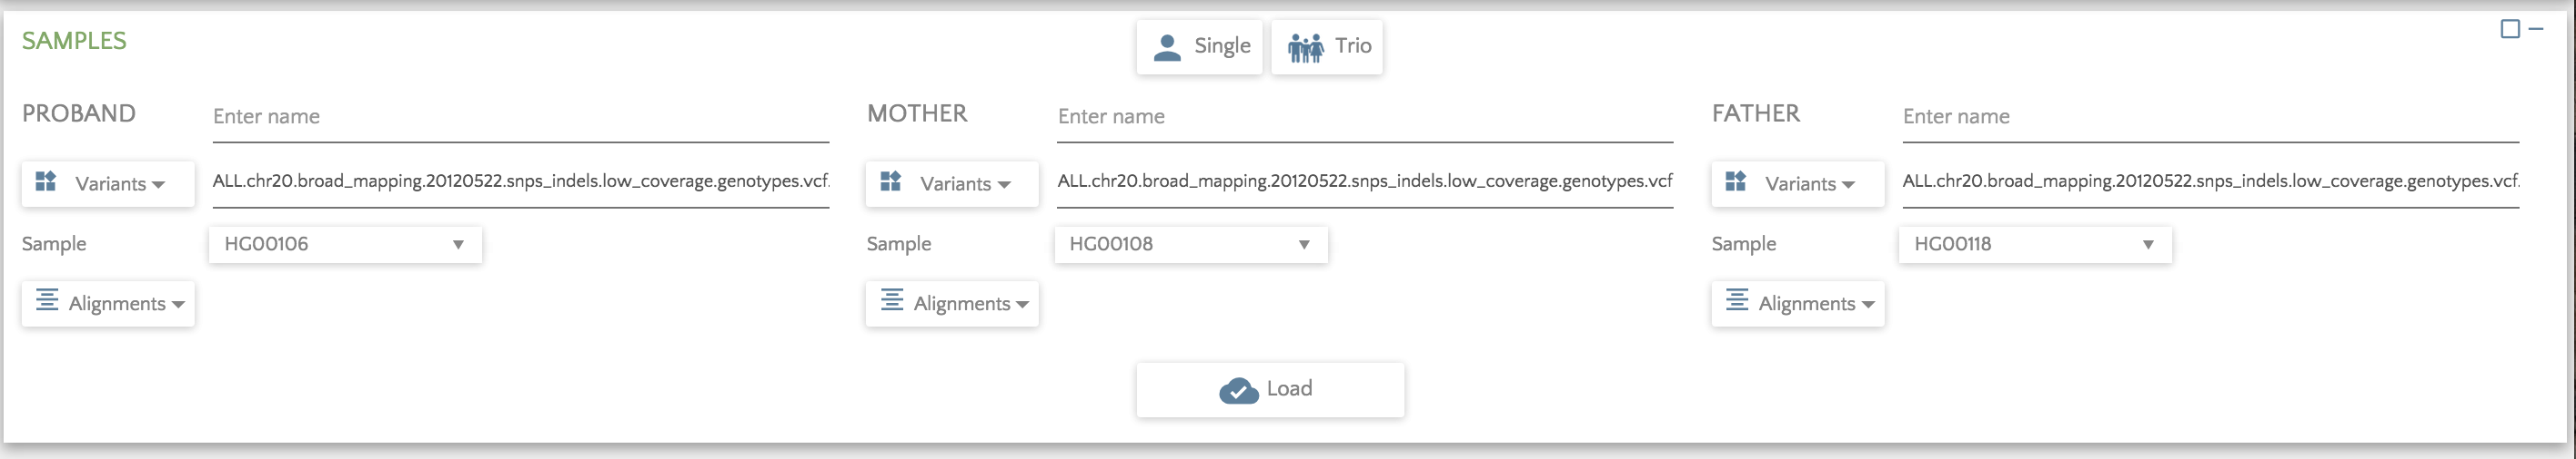Open Father sample HG00118 dropdown

pyautogui.click(x=2035, y=245)
